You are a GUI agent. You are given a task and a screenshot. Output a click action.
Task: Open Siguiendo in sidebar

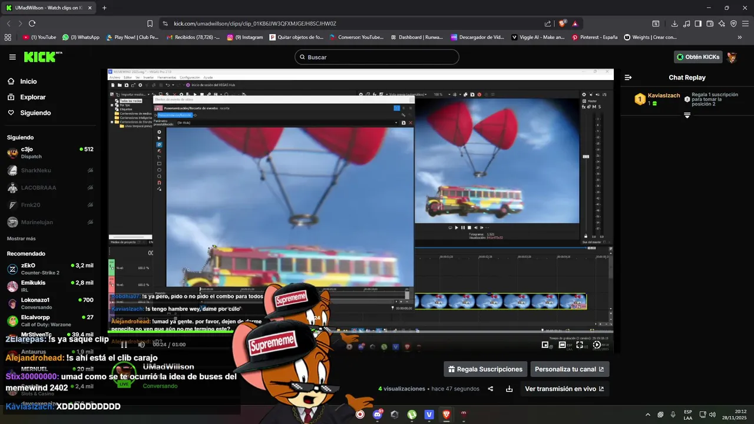coord(29,112)
